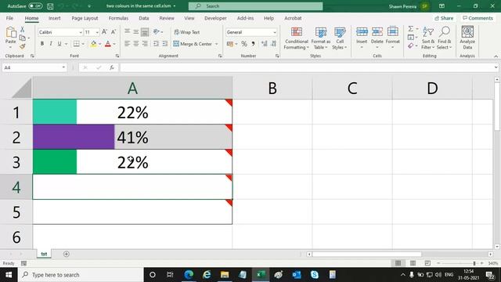This screenshot has height=282, width=501.
Task: Click the Comments button
Action: [478, 18]
